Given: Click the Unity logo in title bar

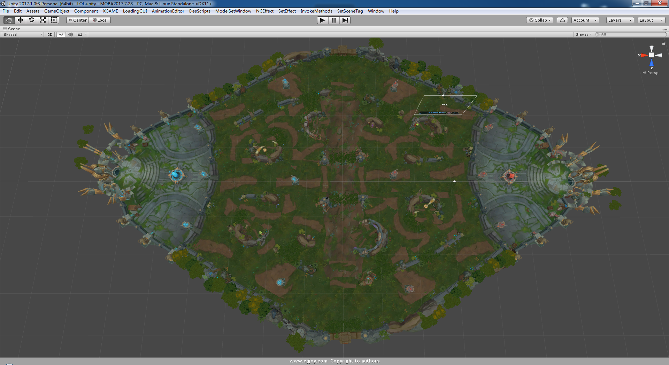Looking at the screenshot, I should (x=3, y=3).
